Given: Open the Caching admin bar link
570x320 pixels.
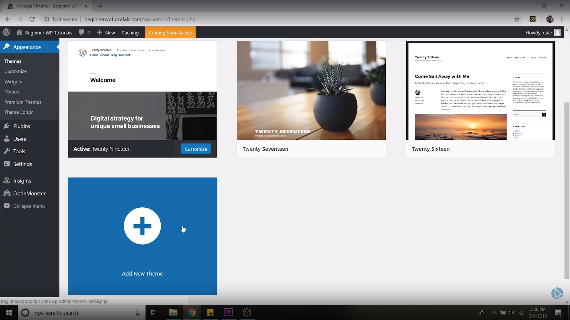Looking at the screenshot, I should 130,32.
